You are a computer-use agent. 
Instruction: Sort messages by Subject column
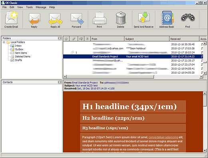click(x=147, y=39)
